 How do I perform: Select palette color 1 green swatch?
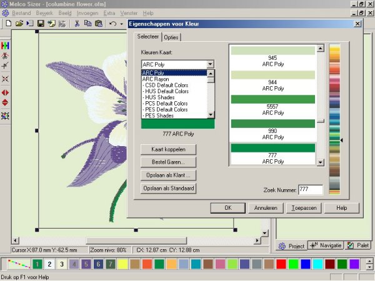(x=37, y=264)
